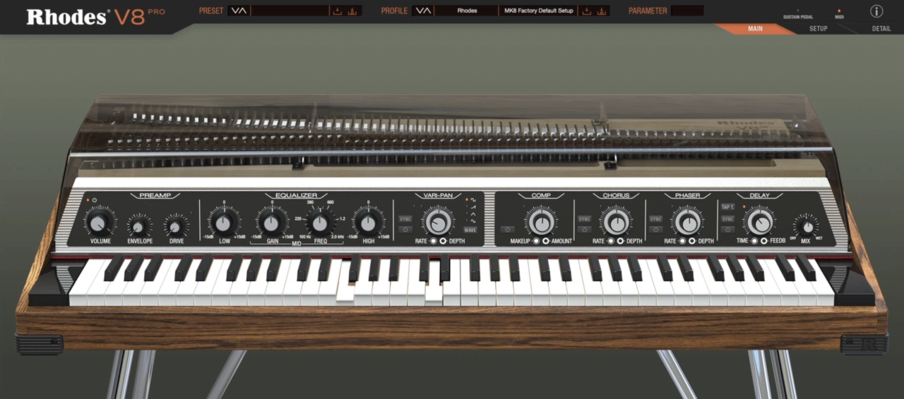Click the profile save icon

tap(585, 11)
